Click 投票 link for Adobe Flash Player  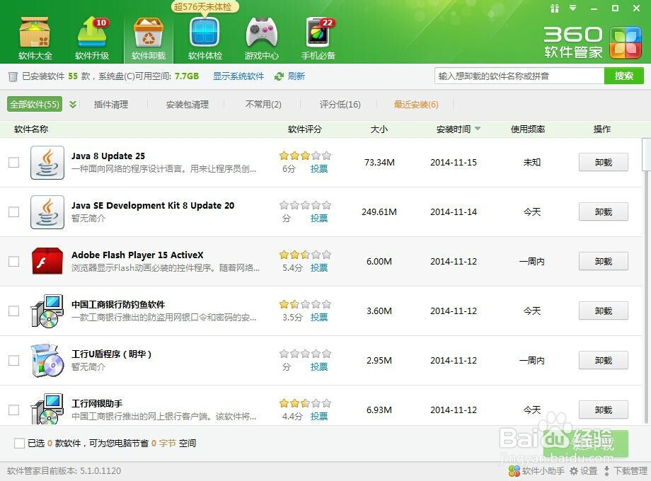coord(319,267)
